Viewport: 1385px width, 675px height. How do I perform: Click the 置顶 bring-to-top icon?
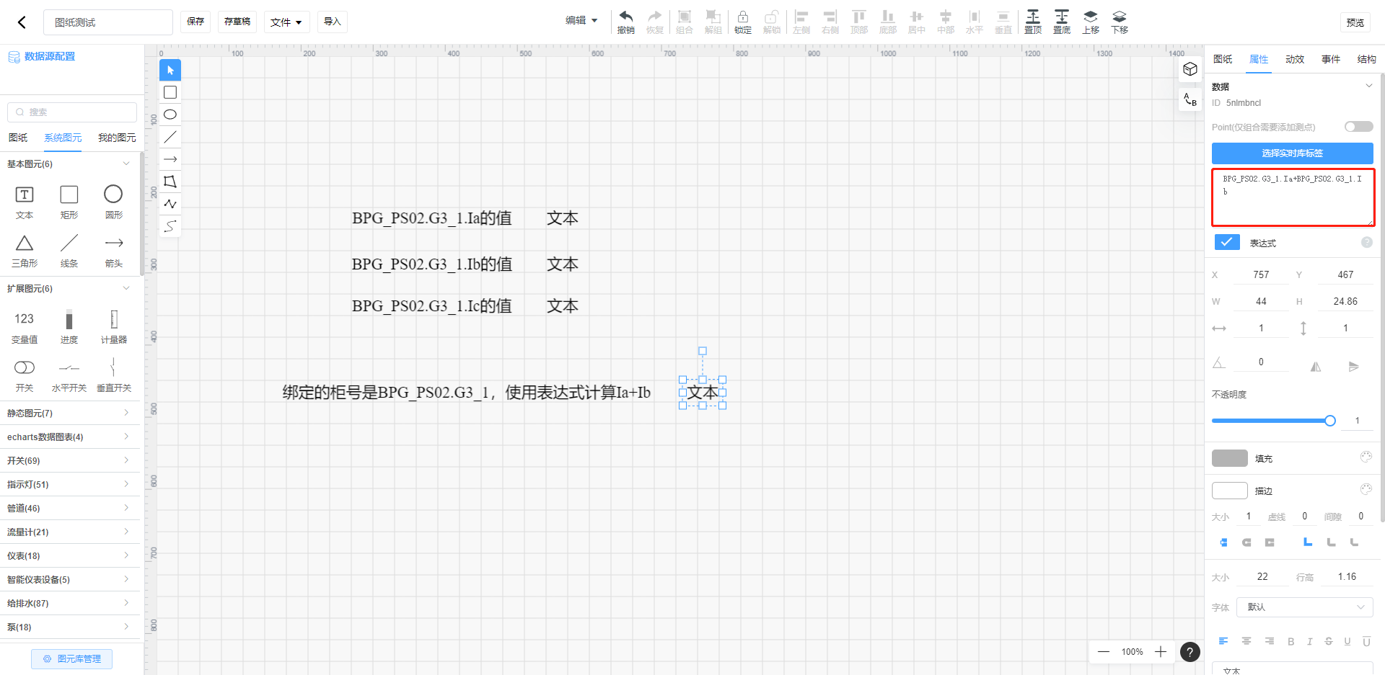[1033, 22]
